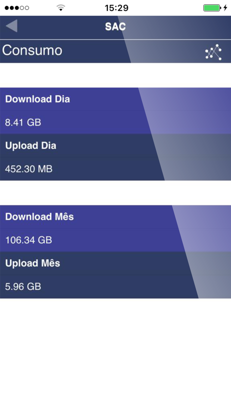Select the Download Dia row label
This screenshot has width=231, height=411.
(x=38, y=99)
